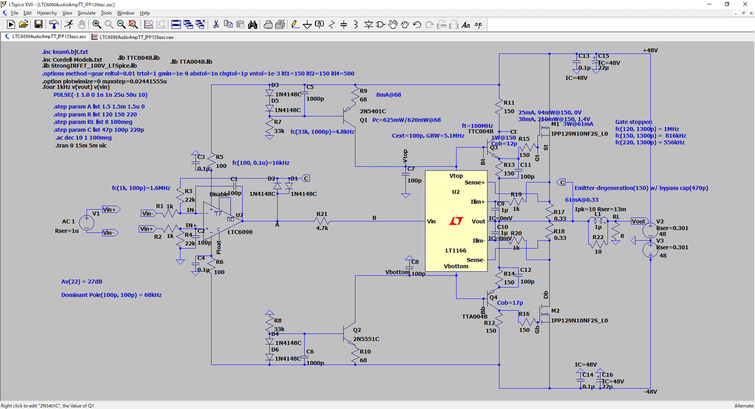Open the View menu
The width and height of the screenshot is (755, 409).
point(67,13)
